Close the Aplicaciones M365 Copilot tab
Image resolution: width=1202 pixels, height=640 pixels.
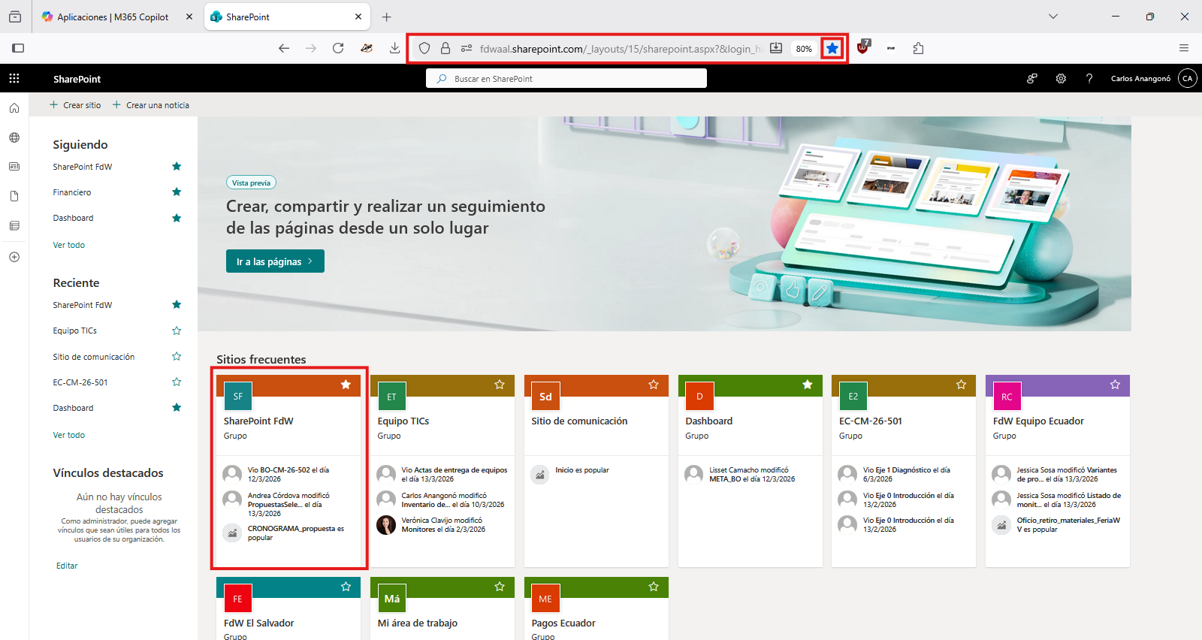click(189, 17)
